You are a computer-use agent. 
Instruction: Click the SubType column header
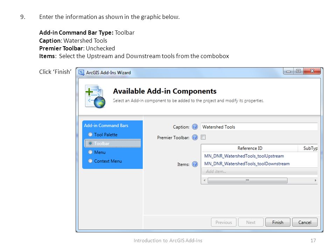tap(308, 148)
